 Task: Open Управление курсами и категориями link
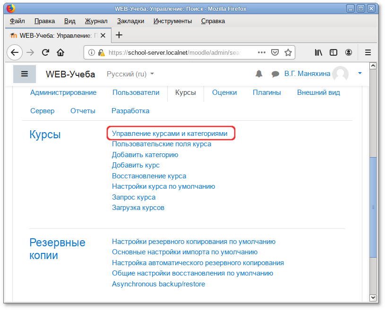click(x=170, y=134)
